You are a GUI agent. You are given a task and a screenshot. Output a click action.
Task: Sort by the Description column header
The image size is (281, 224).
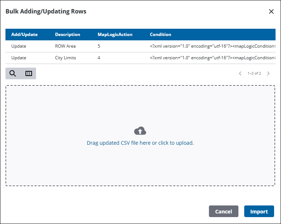(67, 35)
